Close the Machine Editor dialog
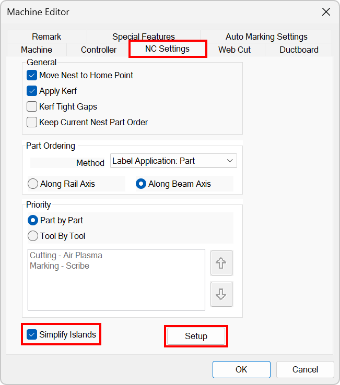340x385 pixels. coord(326,12)
